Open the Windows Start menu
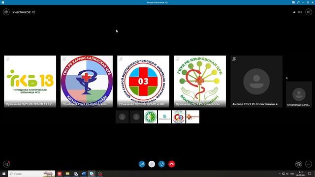315x177 pixels. [x=4, y=174]
